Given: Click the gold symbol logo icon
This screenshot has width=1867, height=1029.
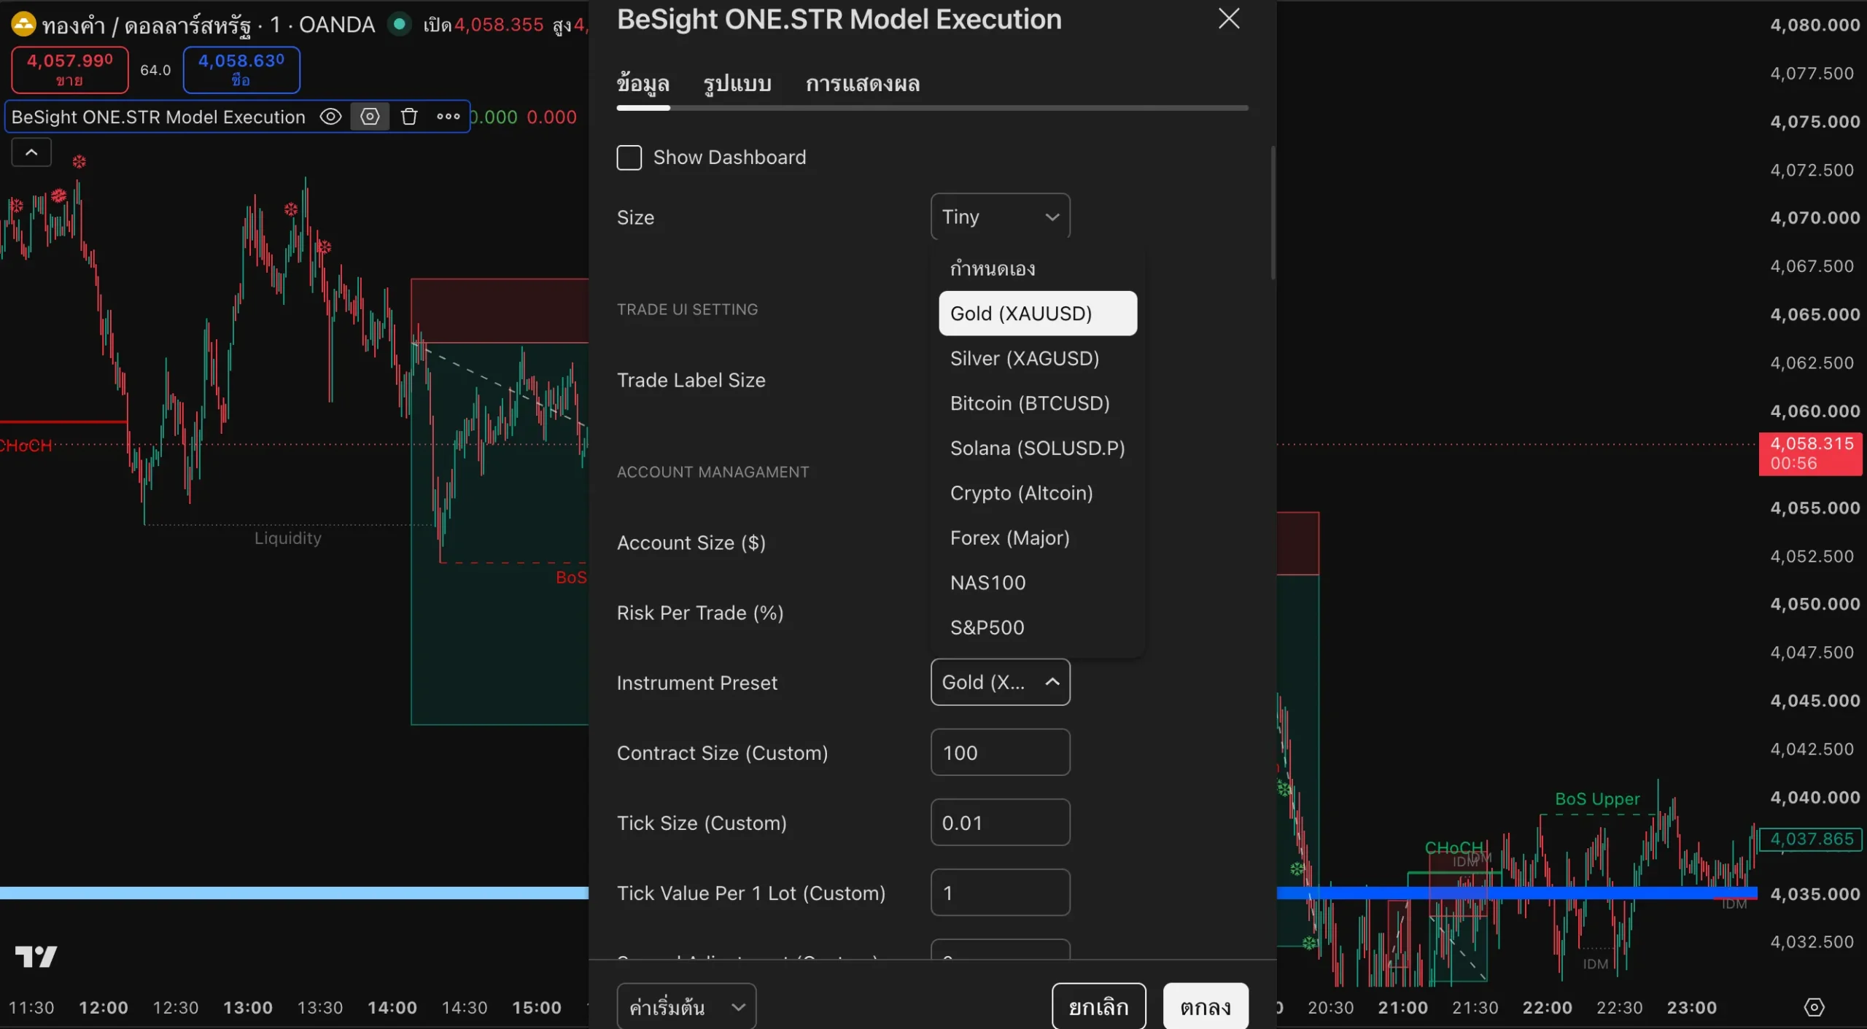Looking at the screenshot, I should (x=23, y=25).
